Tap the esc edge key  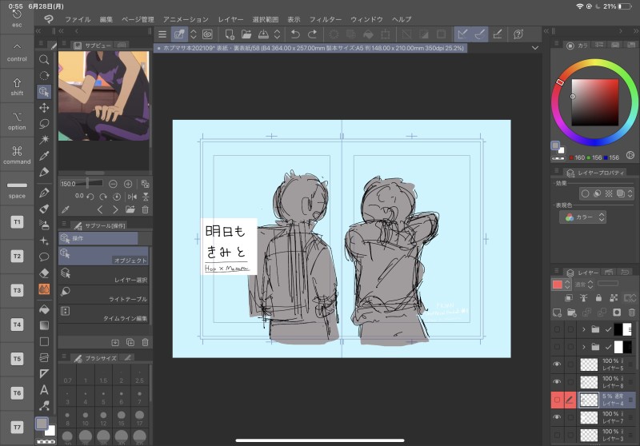pyautogui.click(x=17, y=18)
